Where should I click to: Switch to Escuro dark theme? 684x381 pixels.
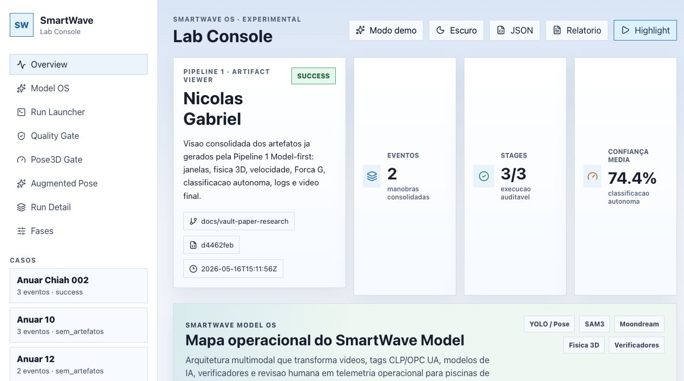click(x=456, y=30)
